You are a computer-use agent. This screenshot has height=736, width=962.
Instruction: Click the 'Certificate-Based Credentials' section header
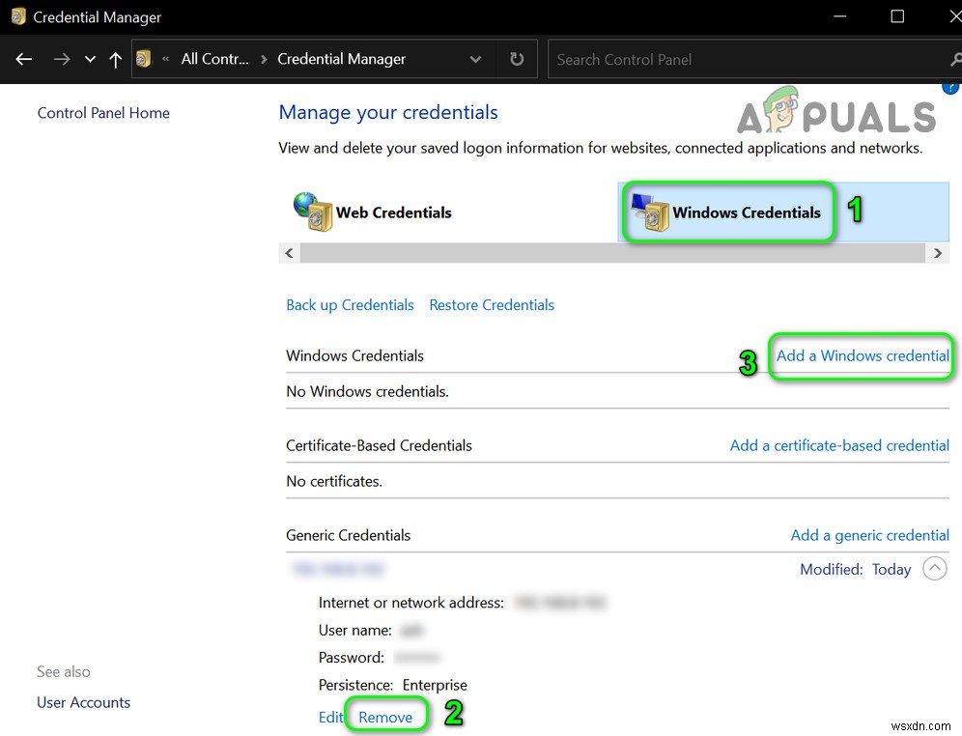pyautogui.click(x=379, y=445)
